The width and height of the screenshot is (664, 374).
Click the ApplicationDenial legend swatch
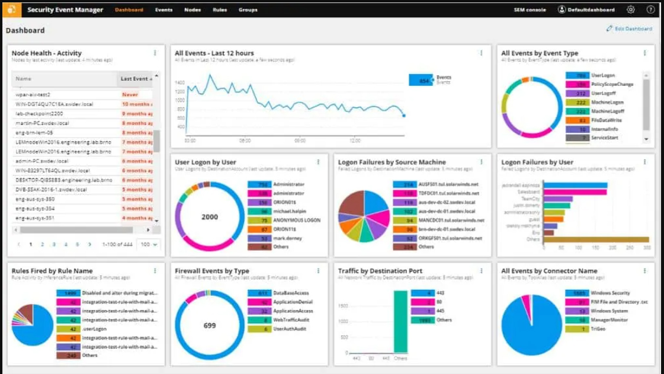(x=259, y=302)
